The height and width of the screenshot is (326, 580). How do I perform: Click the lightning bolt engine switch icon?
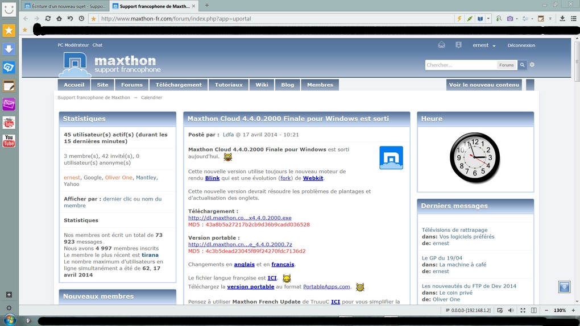459,19
